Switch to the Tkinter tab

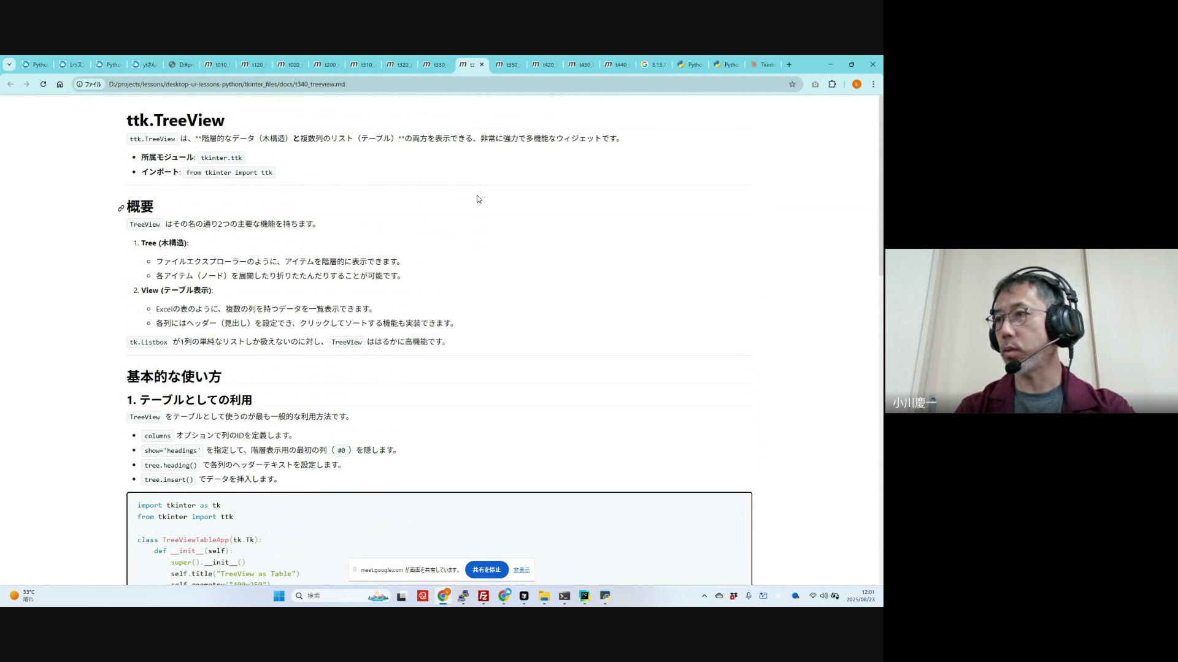coord(763,64)
